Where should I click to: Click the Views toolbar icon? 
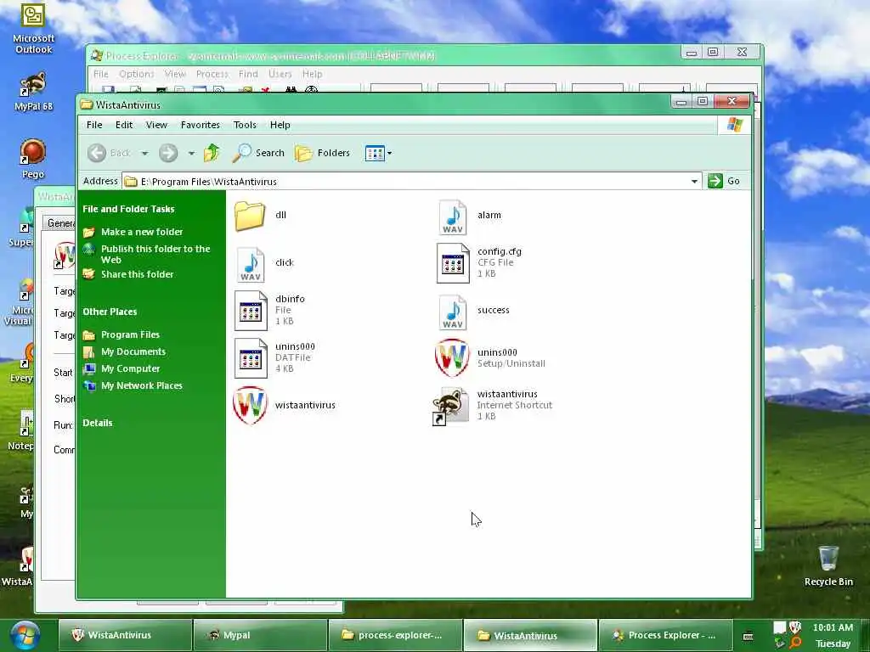[x=375, y=153]
